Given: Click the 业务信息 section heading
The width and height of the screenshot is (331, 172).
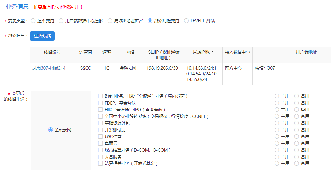Looking at the screenshot, I should pyautogui.click(x=17, y=6).
